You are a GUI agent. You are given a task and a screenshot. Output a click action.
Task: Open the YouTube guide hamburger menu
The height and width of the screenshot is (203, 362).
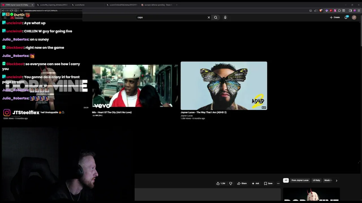point(5,17)
